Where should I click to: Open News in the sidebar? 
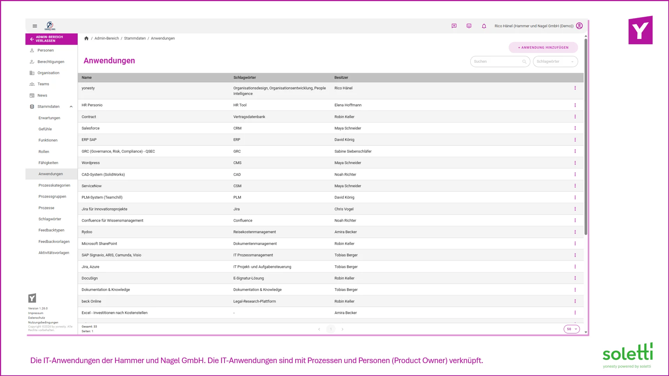tap(52, 95)
